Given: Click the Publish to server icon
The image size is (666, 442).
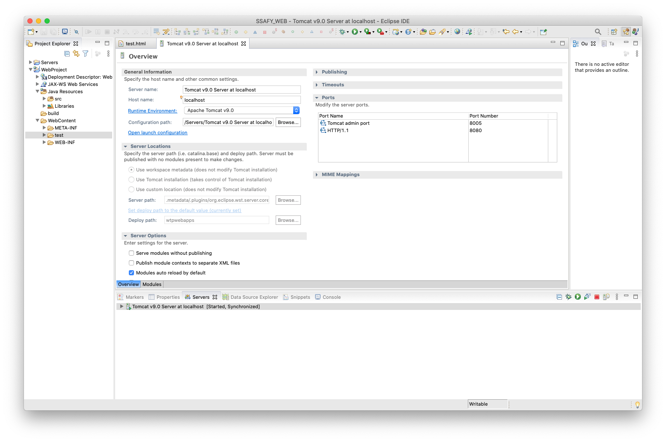Looking at the screenshot, I should (606, 297).
